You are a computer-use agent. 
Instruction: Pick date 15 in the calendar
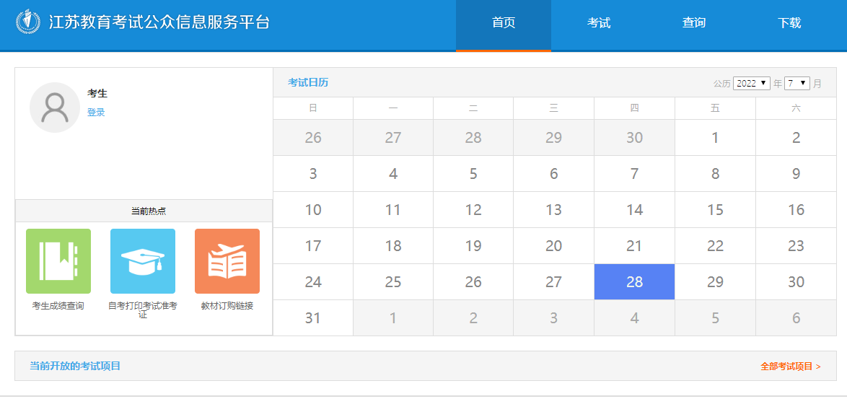tap(715, 210)
